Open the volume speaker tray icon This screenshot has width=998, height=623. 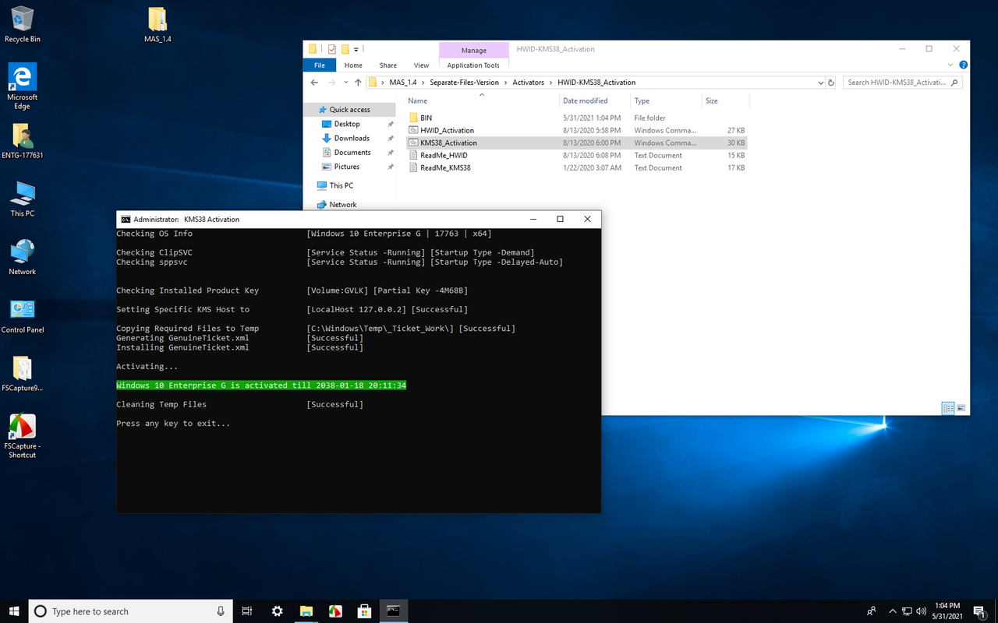point(922,611)
